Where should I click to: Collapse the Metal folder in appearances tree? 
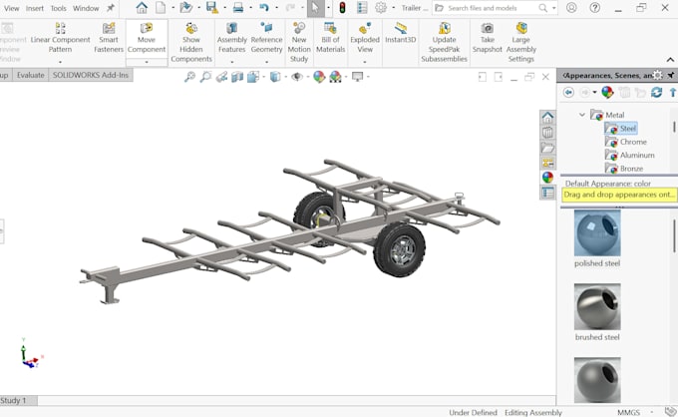point(582,115)
